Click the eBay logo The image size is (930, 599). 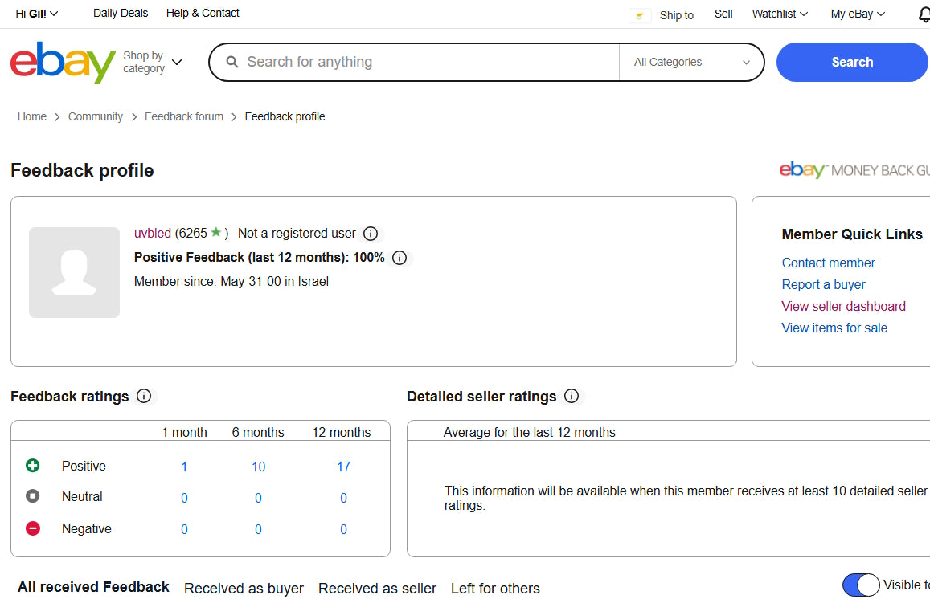click(x=63, y=63)
